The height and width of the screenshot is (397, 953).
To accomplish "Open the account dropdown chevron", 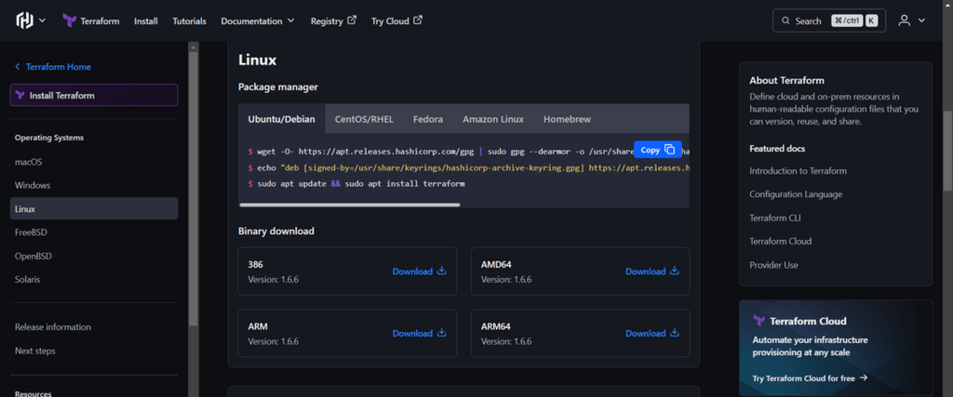I will point(921,20).
